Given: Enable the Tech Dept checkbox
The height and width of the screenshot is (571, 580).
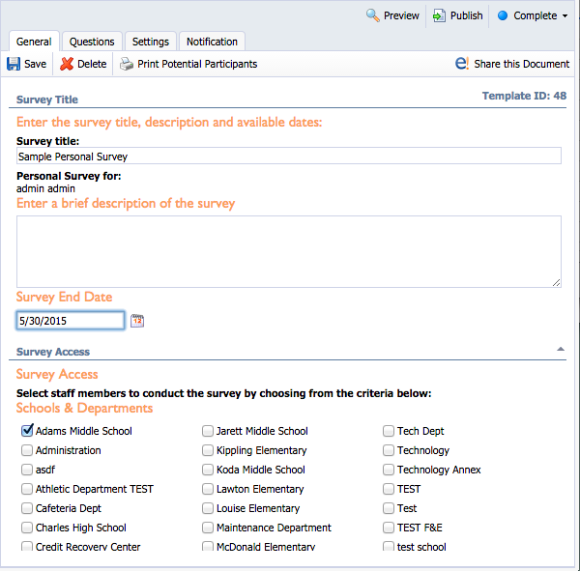Looking at the screenshot, I should [389, 431].
